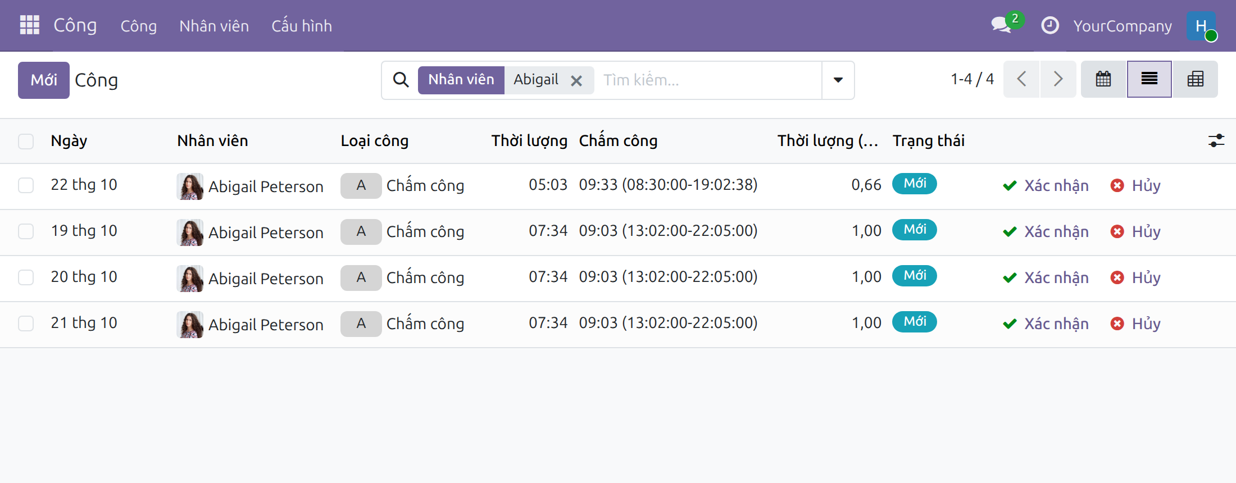Cancel the 22 thg 10 entry
The width and height of the screenshot is (1236, 483).
[x=1135, y=185]
